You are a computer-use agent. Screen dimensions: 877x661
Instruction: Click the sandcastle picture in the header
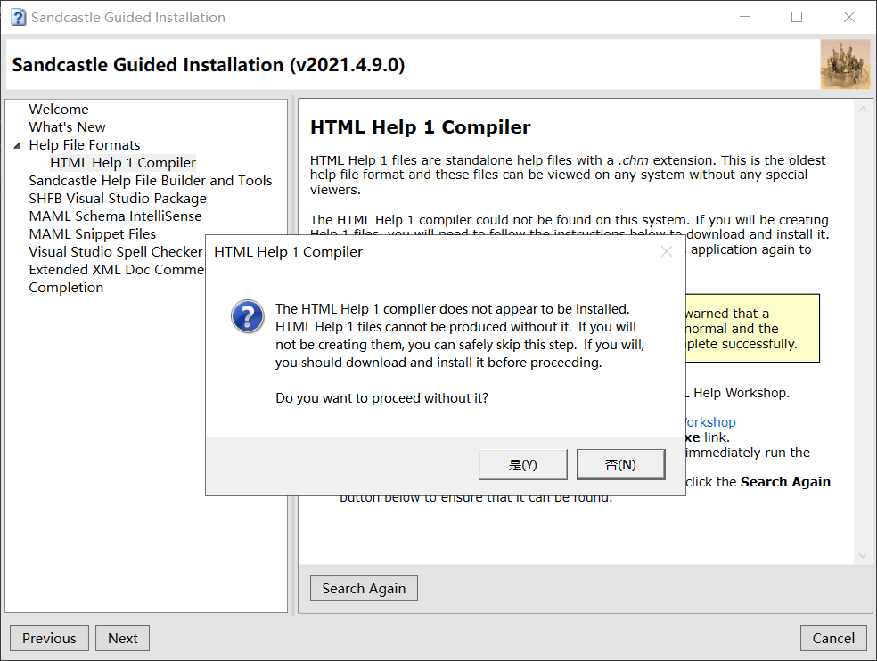[x=845, y=63]
